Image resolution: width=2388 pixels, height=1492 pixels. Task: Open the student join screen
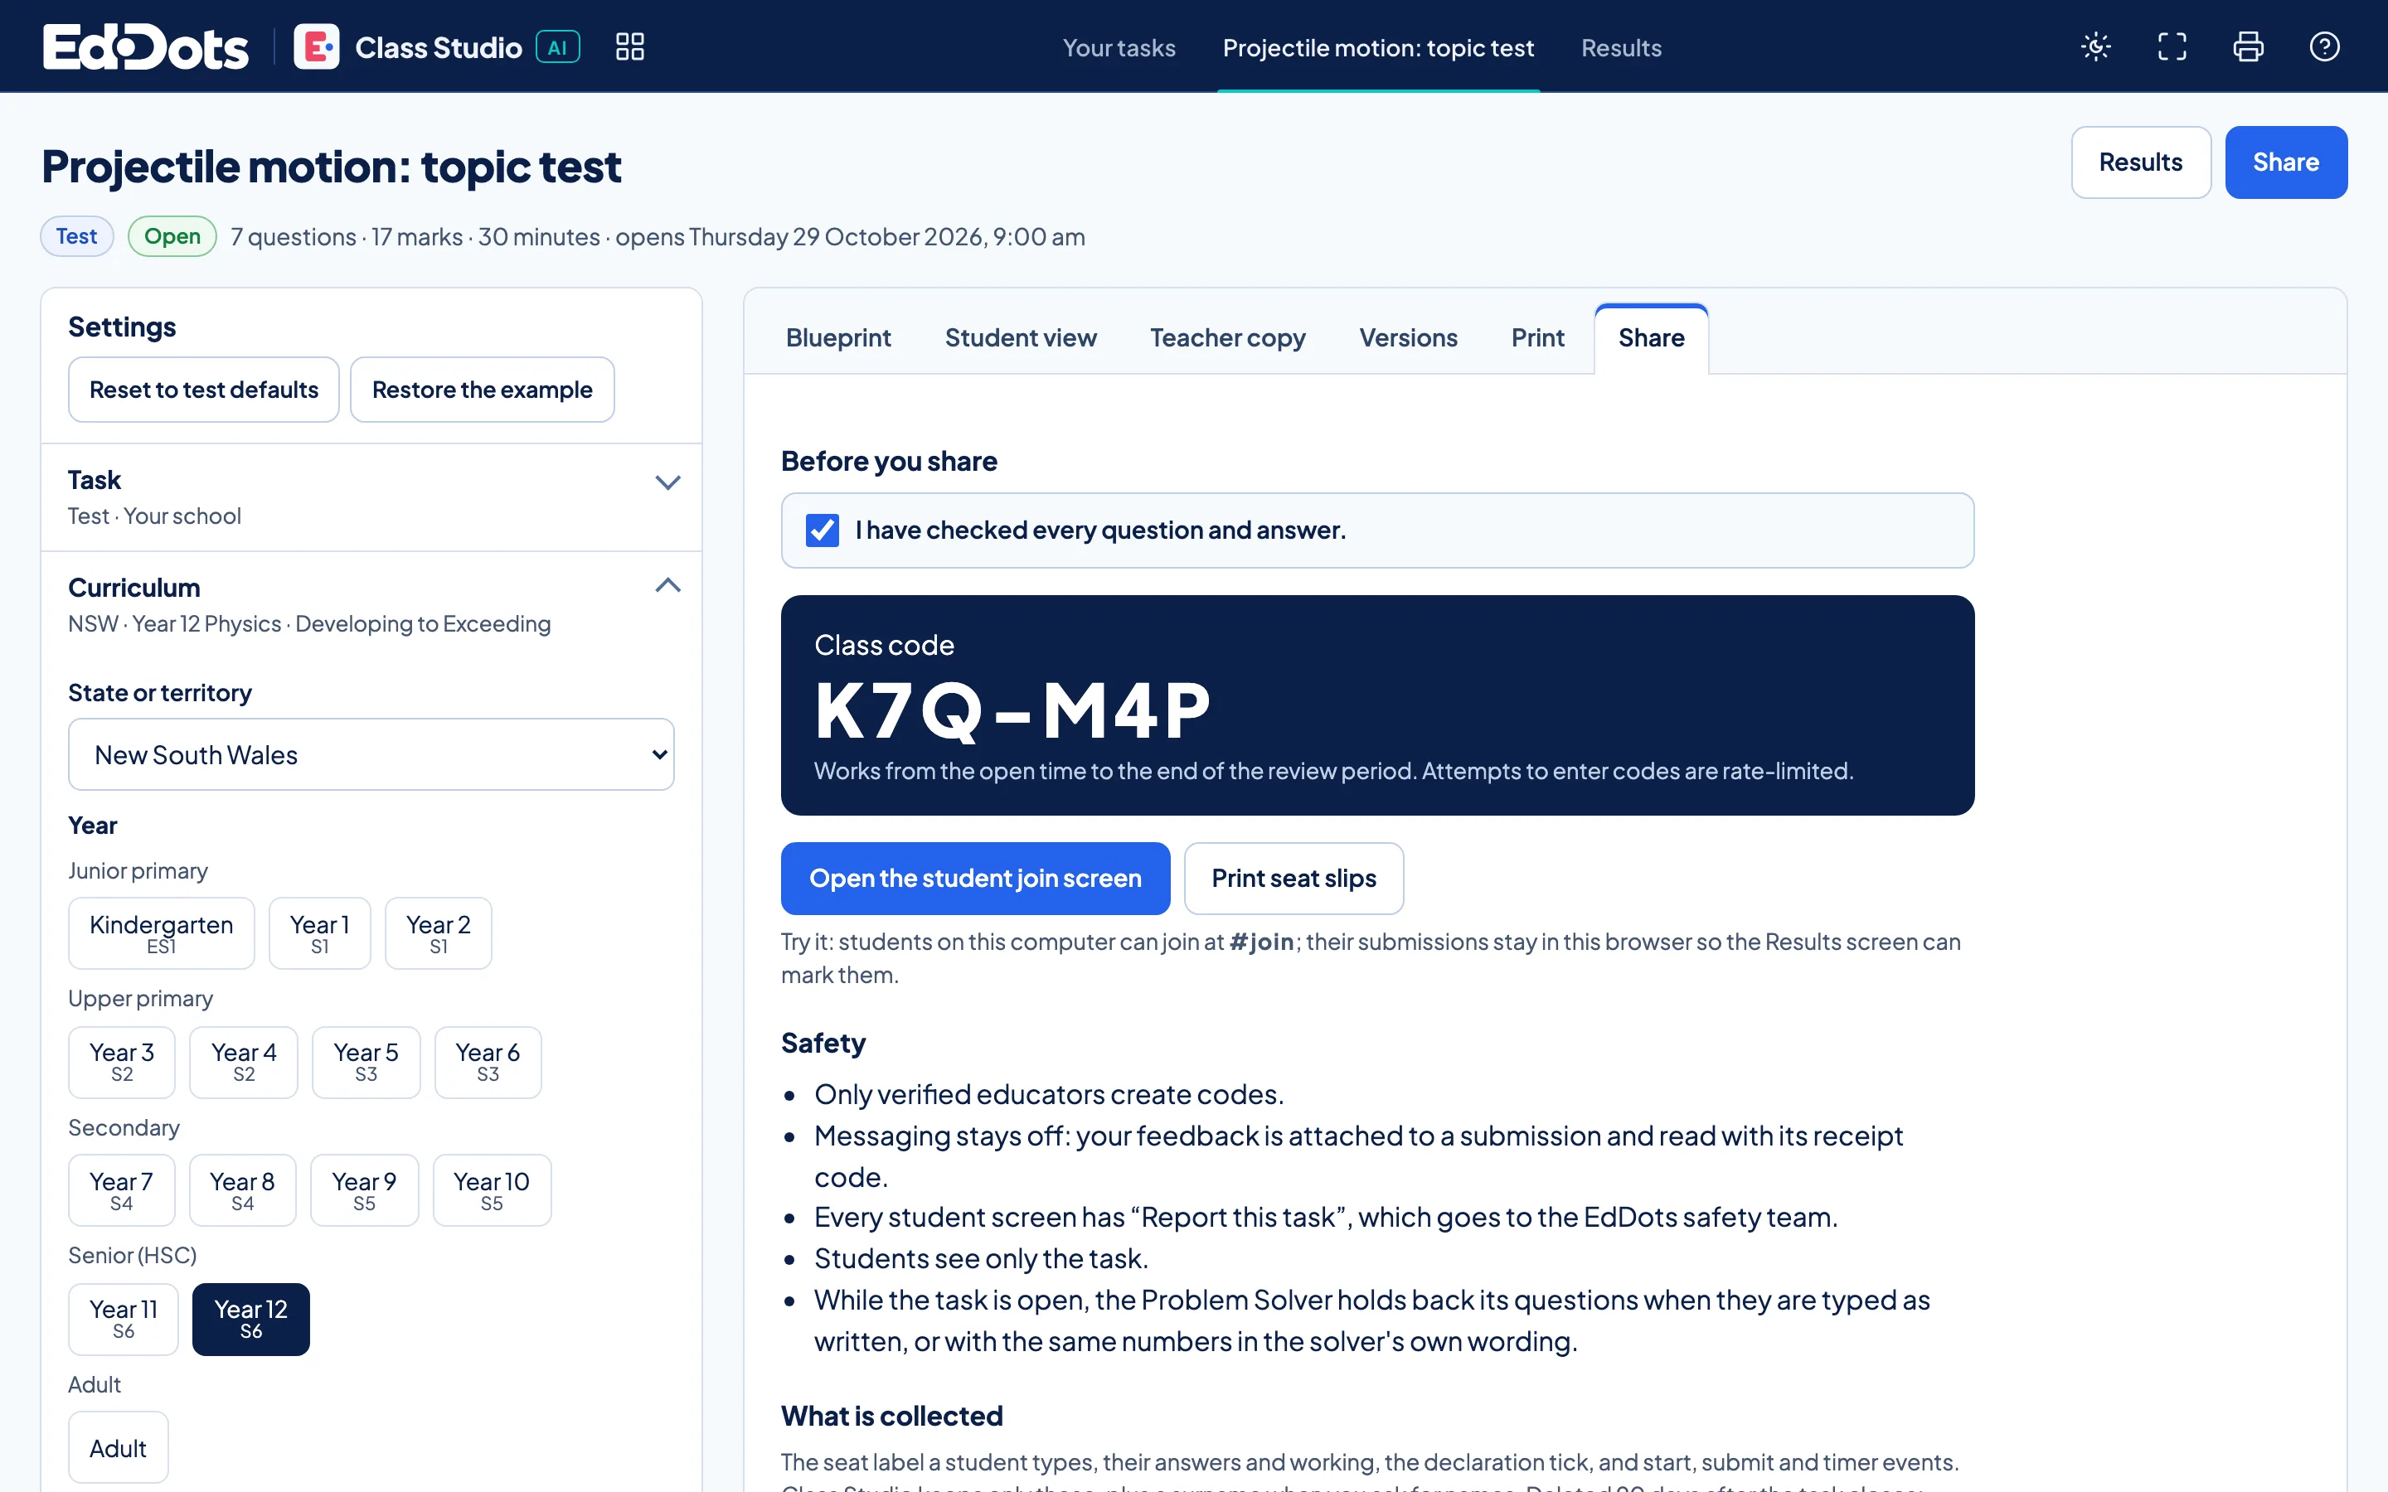click(x=975, y=879)
